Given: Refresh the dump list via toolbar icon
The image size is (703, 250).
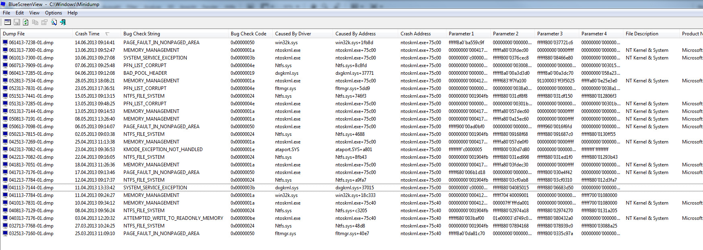Looking at the screenshot, I should click(x=26, y=23).
